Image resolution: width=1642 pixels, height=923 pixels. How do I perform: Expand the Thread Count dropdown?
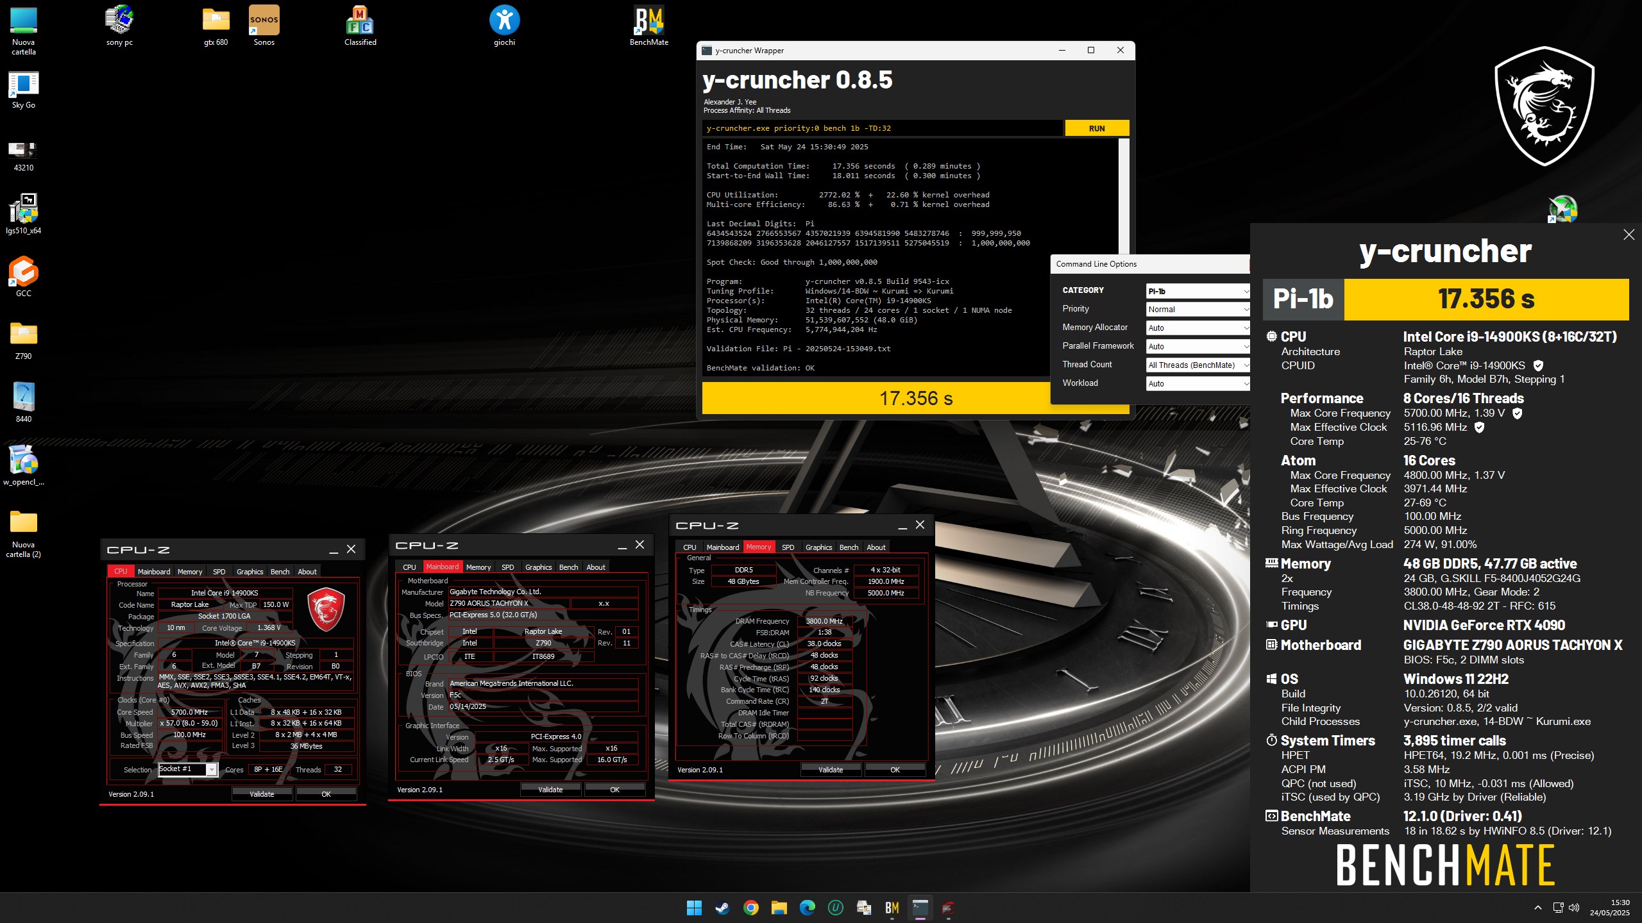tap(1198, 365)
